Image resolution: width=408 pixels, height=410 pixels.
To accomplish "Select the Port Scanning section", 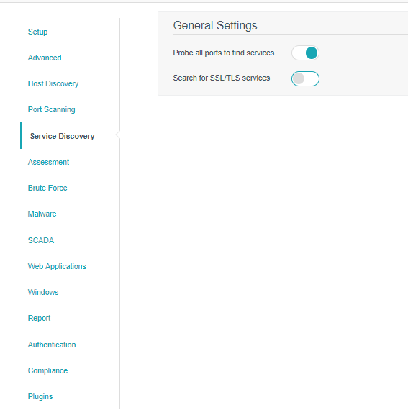I will click(52, 109).
